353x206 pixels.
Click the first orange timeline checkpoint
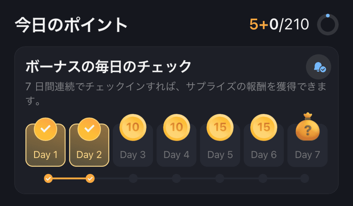(48, 178)
